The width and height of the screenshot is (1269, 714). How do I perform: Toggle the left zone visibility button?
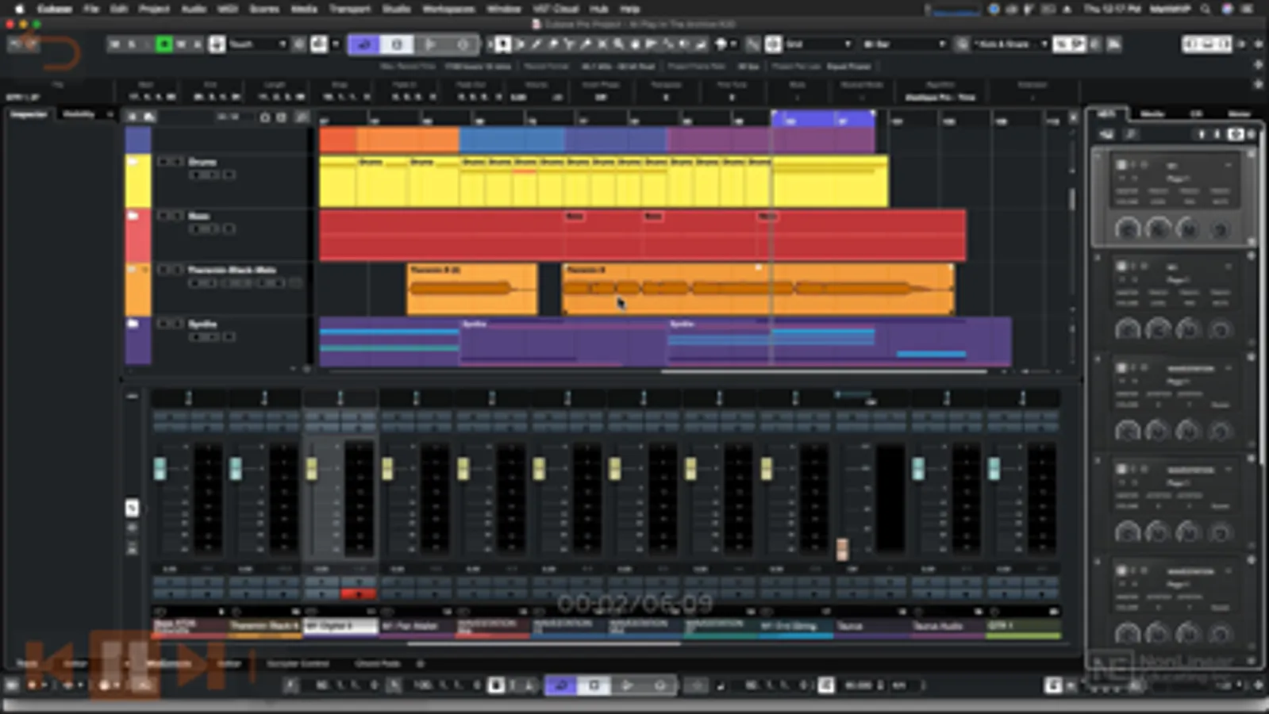tap(1189, 44)
